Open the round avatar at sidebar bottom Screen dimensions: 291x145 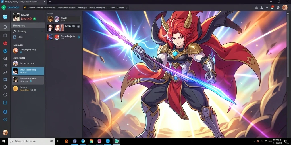click(5, 132)
